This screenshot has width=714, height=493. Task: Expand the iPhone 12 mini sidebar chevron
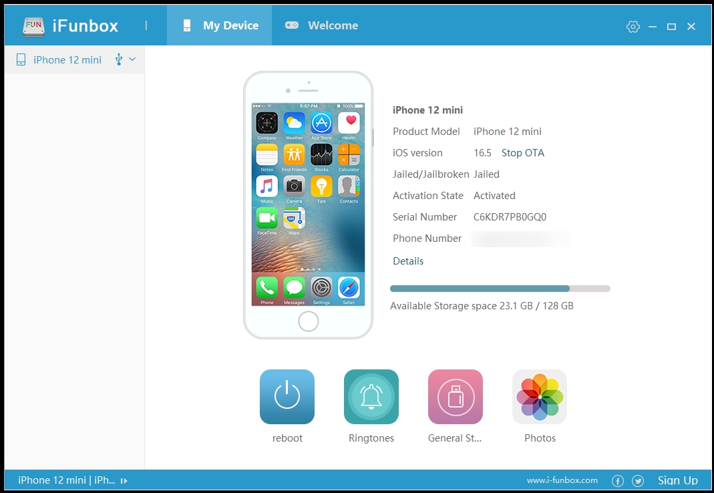(132, 59)
